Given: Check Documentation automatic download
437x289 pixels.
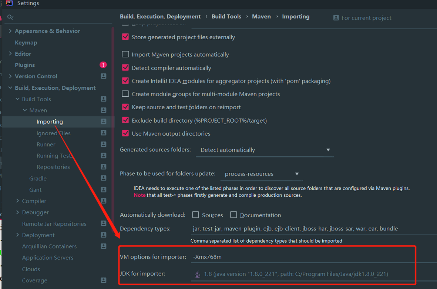Looking at the screenshot, I should click(x=233, y=215).
